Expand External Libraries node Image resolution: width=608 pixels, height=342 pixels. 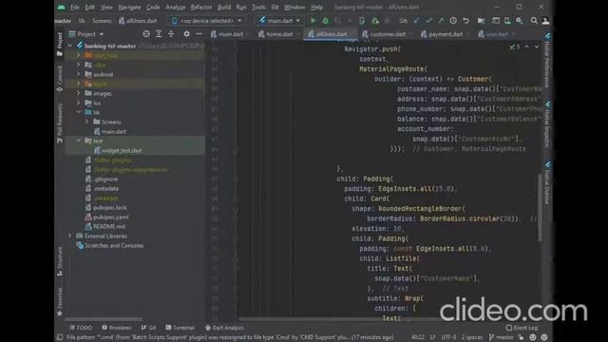click(70, 236)
